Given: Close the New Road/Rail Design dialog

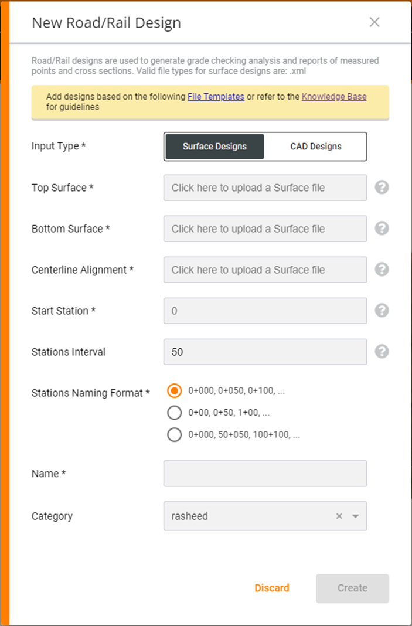Looking at the screenshot, I should pyautogui.click(x=374, y=22).
